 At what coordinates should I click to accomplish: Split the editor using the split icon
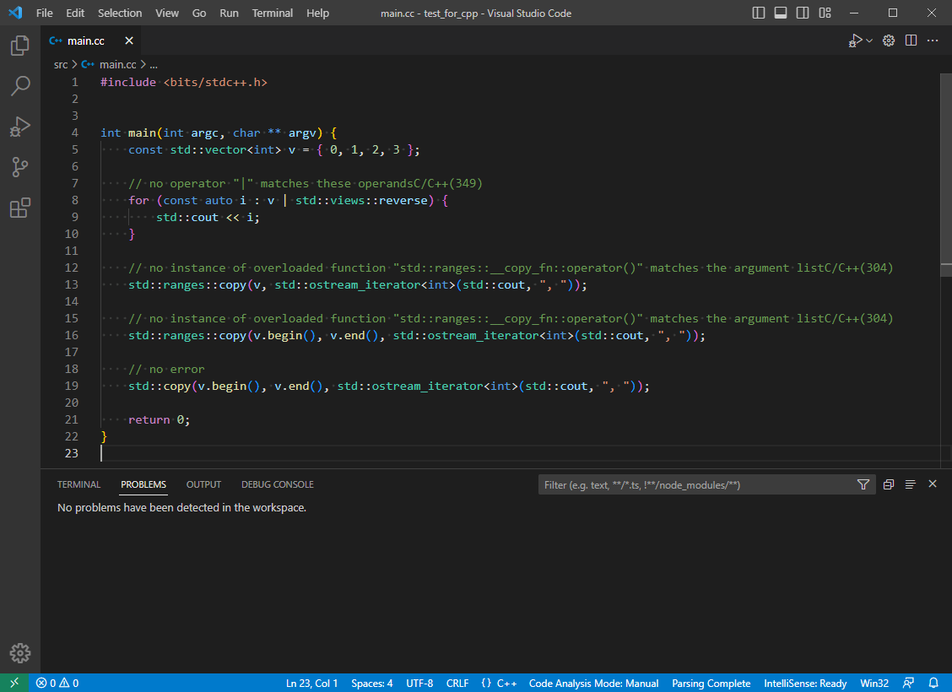click(x=911, y=40)
